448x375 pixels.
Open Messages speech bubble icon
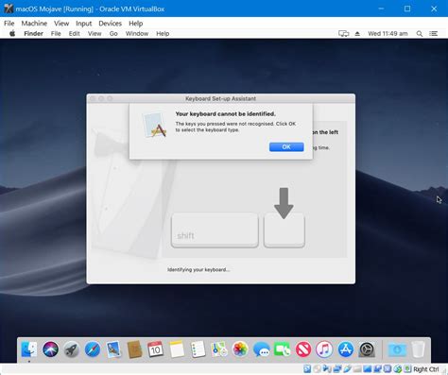point(261,349)
